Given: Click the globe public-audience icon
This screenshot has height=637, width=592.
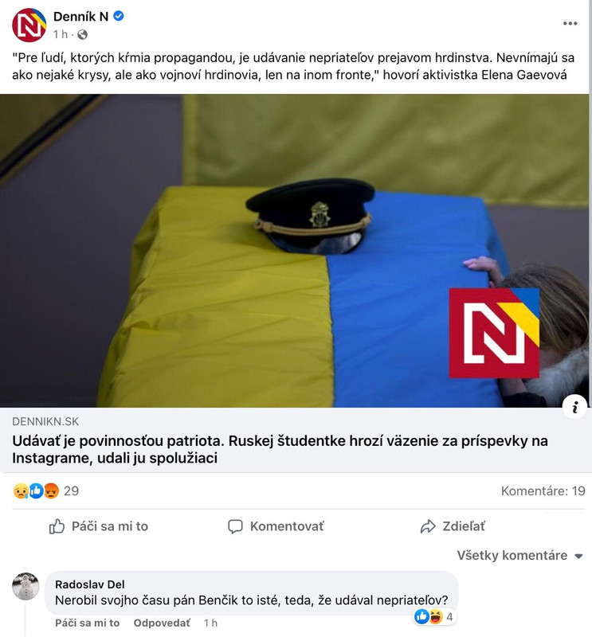Looking at the screenshot, I should [82, 34].
